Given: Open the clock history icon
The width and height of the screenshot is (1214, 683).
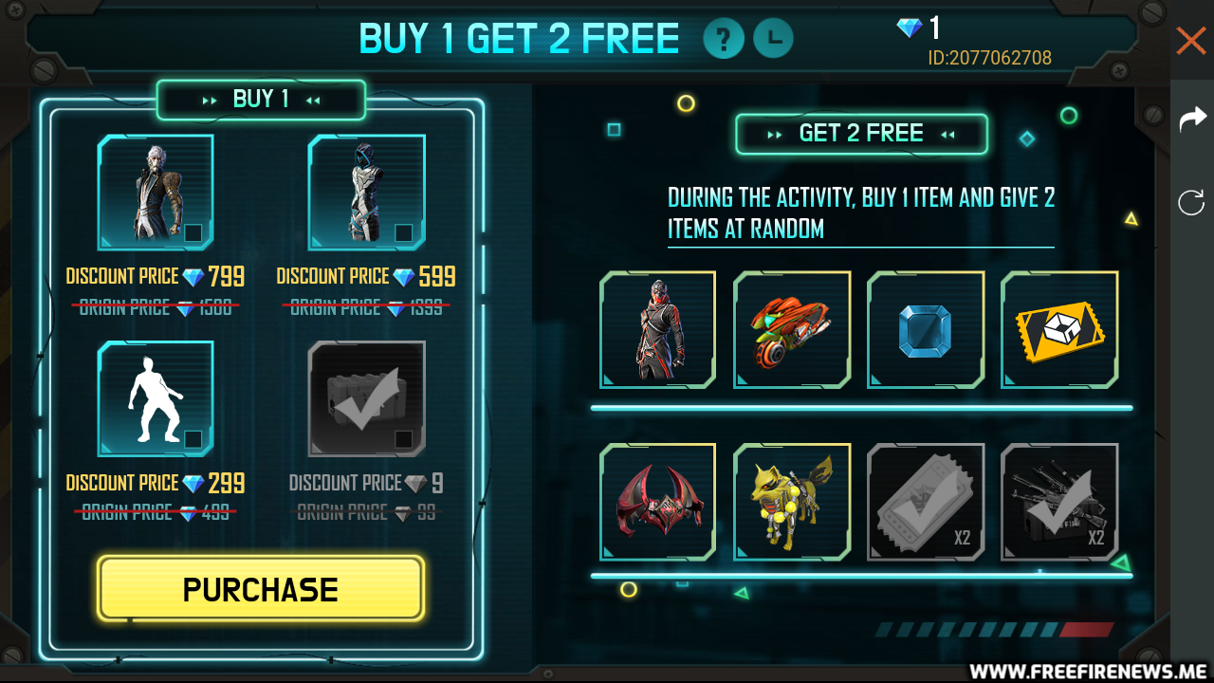Looking at the screenshot, I should point(774,39).
